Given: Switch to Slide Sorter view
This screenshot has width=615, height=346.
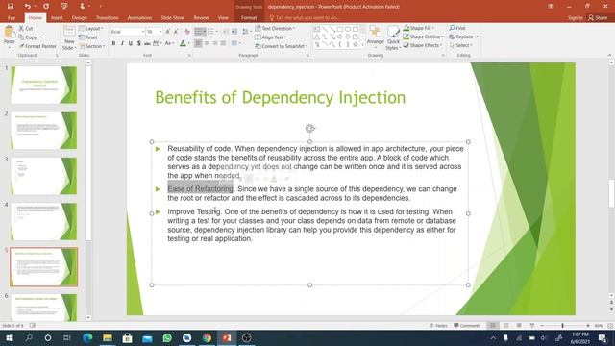Looking at the screenshot, I should tap(506, 325).
